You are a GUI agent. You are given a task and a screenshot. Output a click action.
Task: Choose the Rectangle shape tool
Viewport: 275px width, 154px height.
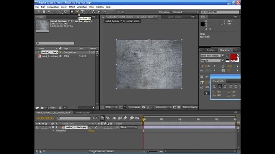point(72,12)
